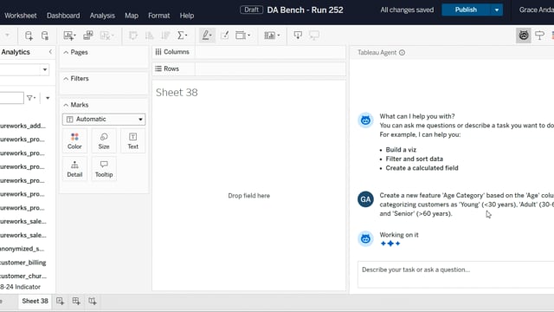The width and height of the screenshot is (554, 312).
Task: Collapse the Filters shelf
Action: click(x=66, y=79)
